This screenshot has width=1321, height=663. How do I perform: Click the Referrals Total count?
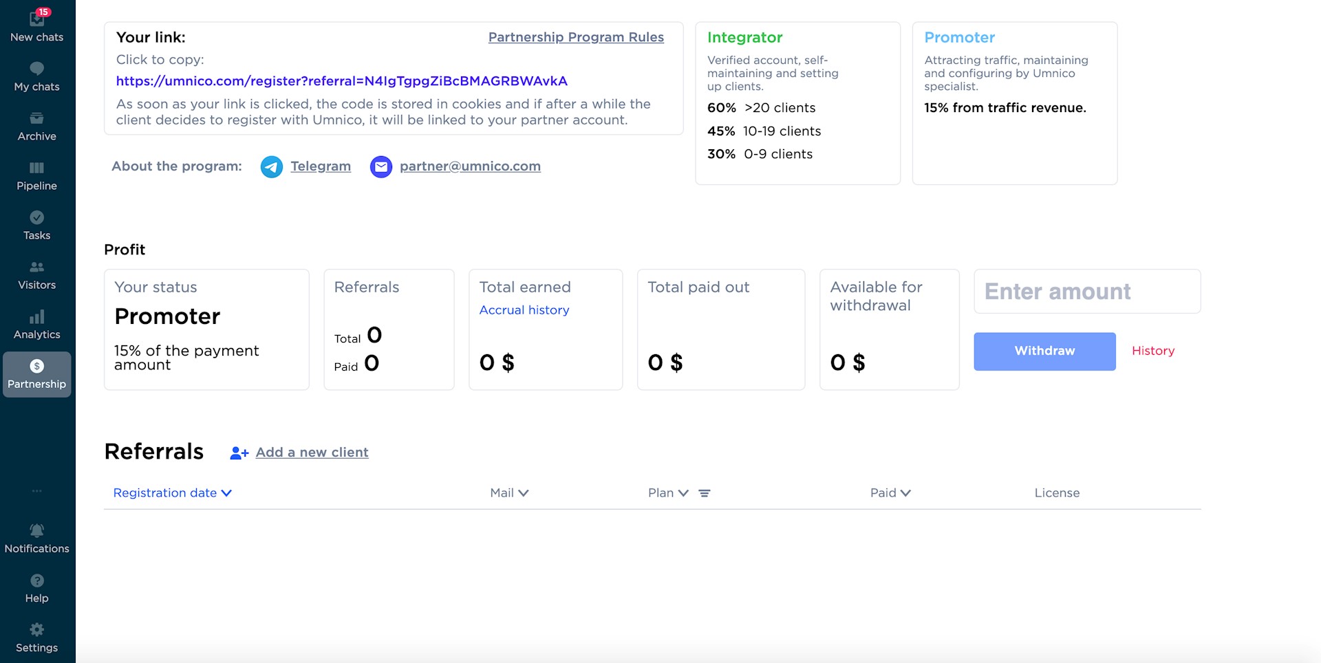pos(374,335)
